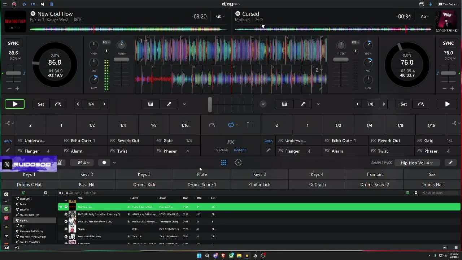
Task: Open the EQ mode dropdown on deck 1
Action: (x=106, y=42)
